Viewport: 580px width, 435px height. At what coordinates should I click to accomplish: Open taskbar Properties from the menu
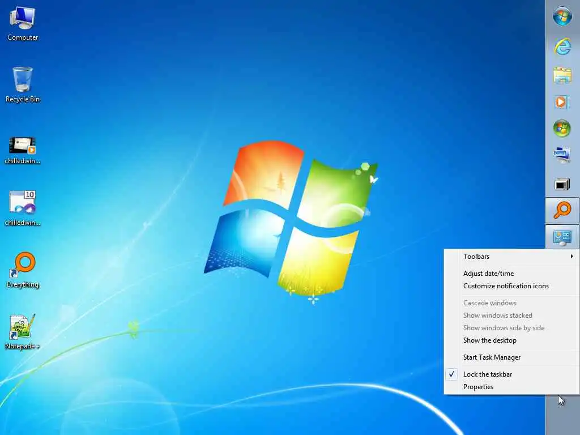click(x=511, y=387)
